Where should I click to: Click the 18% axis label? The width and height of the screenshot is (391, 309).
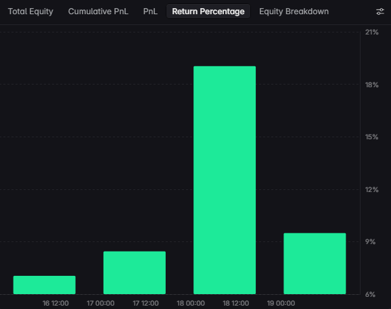point(372,85)
